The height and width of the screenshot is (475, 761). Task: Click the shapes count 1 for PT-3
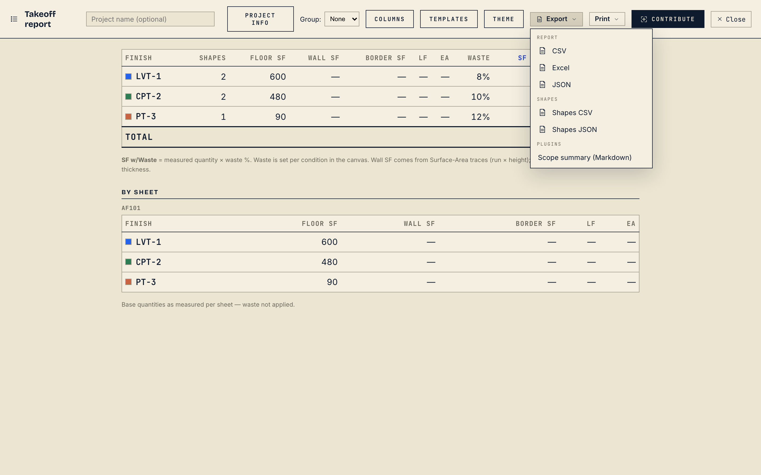pyautogui.click(x=223, y=117)
